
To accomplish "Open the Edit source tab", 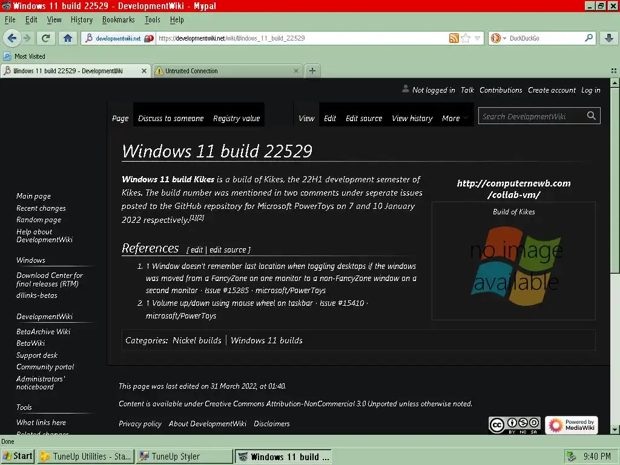I will (x=364, y=118).
